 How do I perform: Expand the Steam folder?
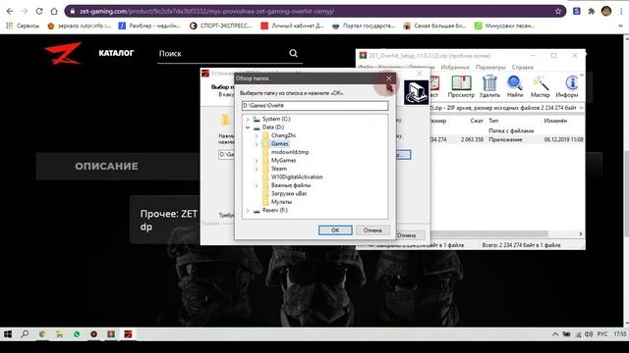tap(257, 169)
